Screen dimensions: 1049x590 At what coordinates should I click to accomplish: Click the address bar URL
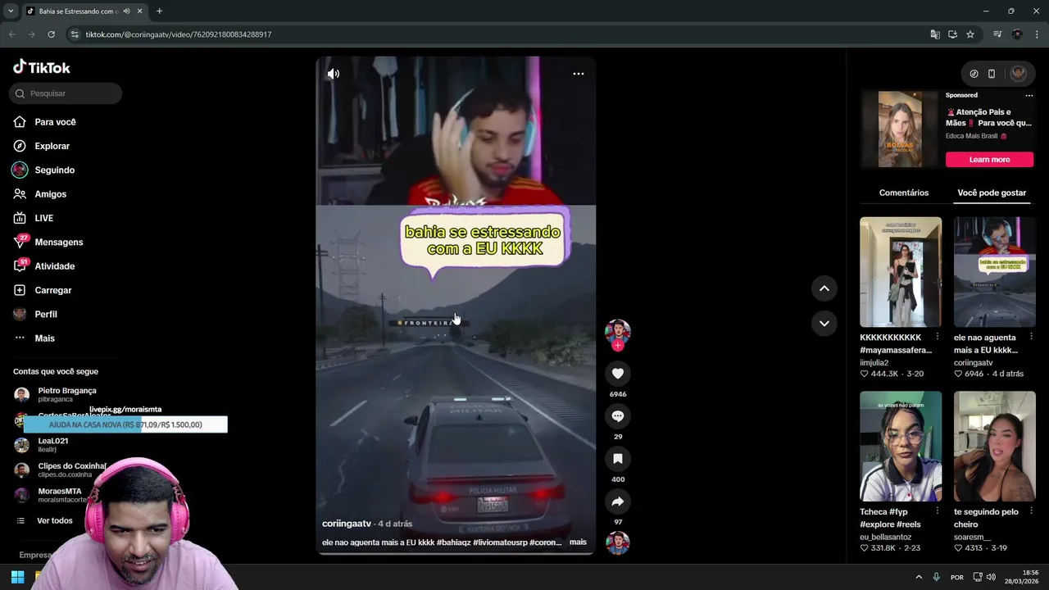tap(179, 34)
